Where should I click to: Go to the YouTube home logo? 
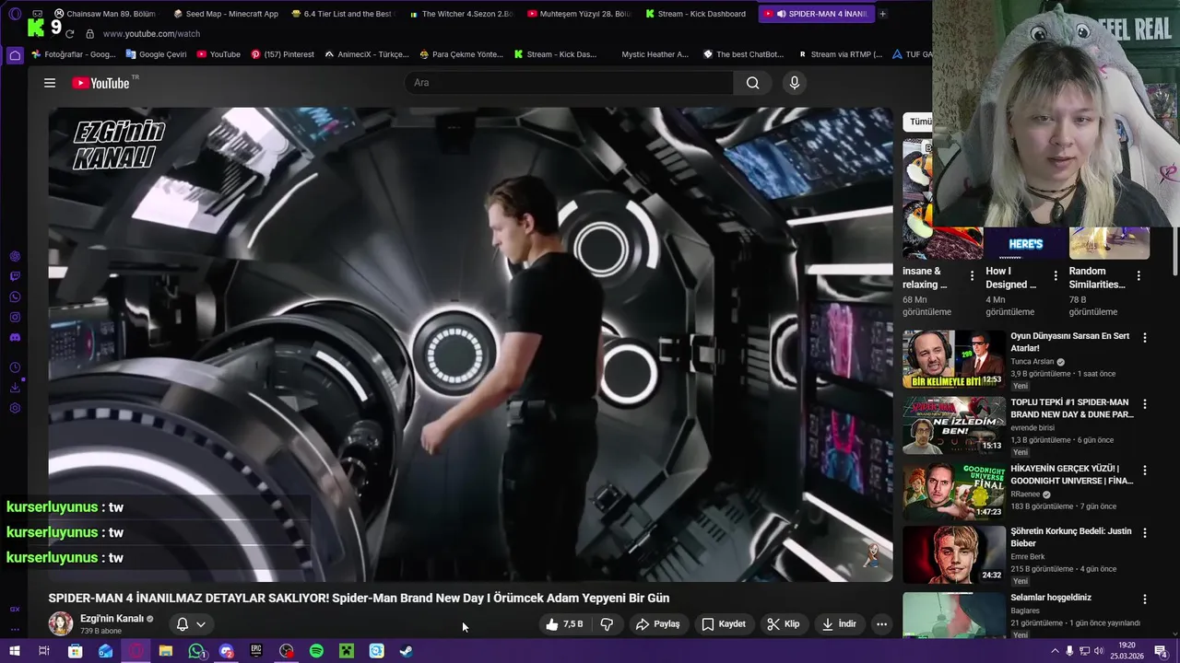click(101, 83)
